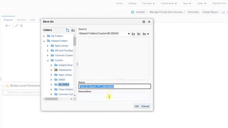
Task: Open the view options dropdown arrow
Action: pyautogui.click(x=148, y=34)
